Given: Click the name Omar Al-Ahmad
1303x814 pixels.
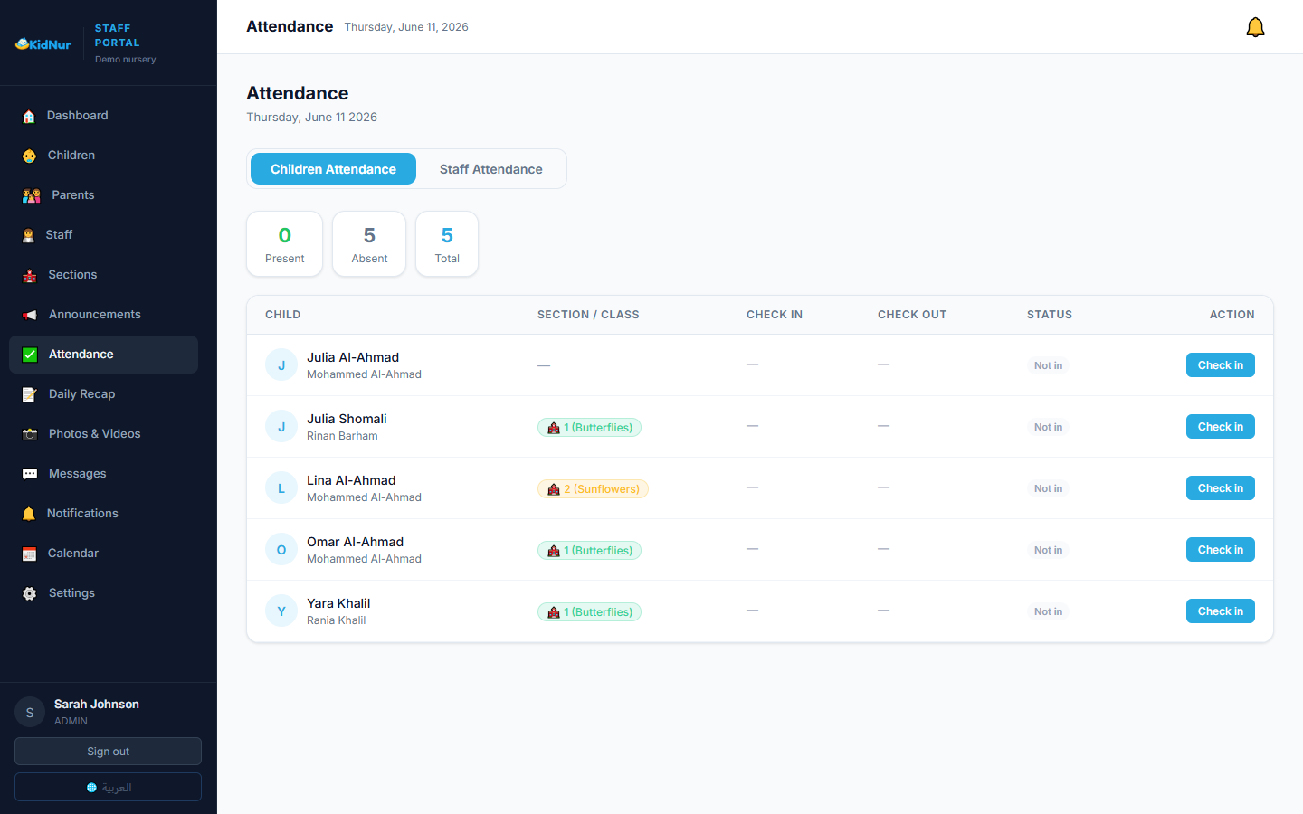Looking at the screenshot, I should [355, 542].
